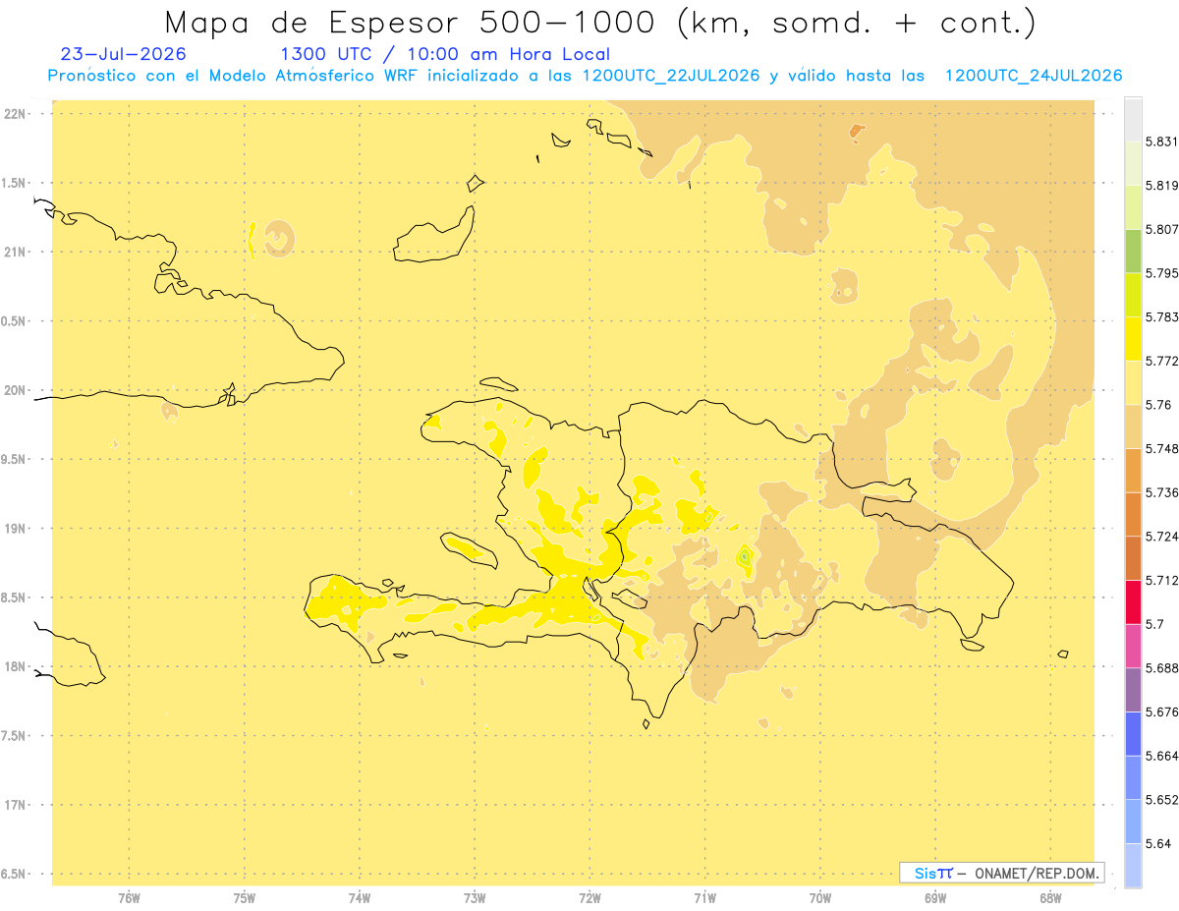
Task: Click the time text '1300 UTC / 10:00 am Hora Local'
Action: tap(445, 54)
